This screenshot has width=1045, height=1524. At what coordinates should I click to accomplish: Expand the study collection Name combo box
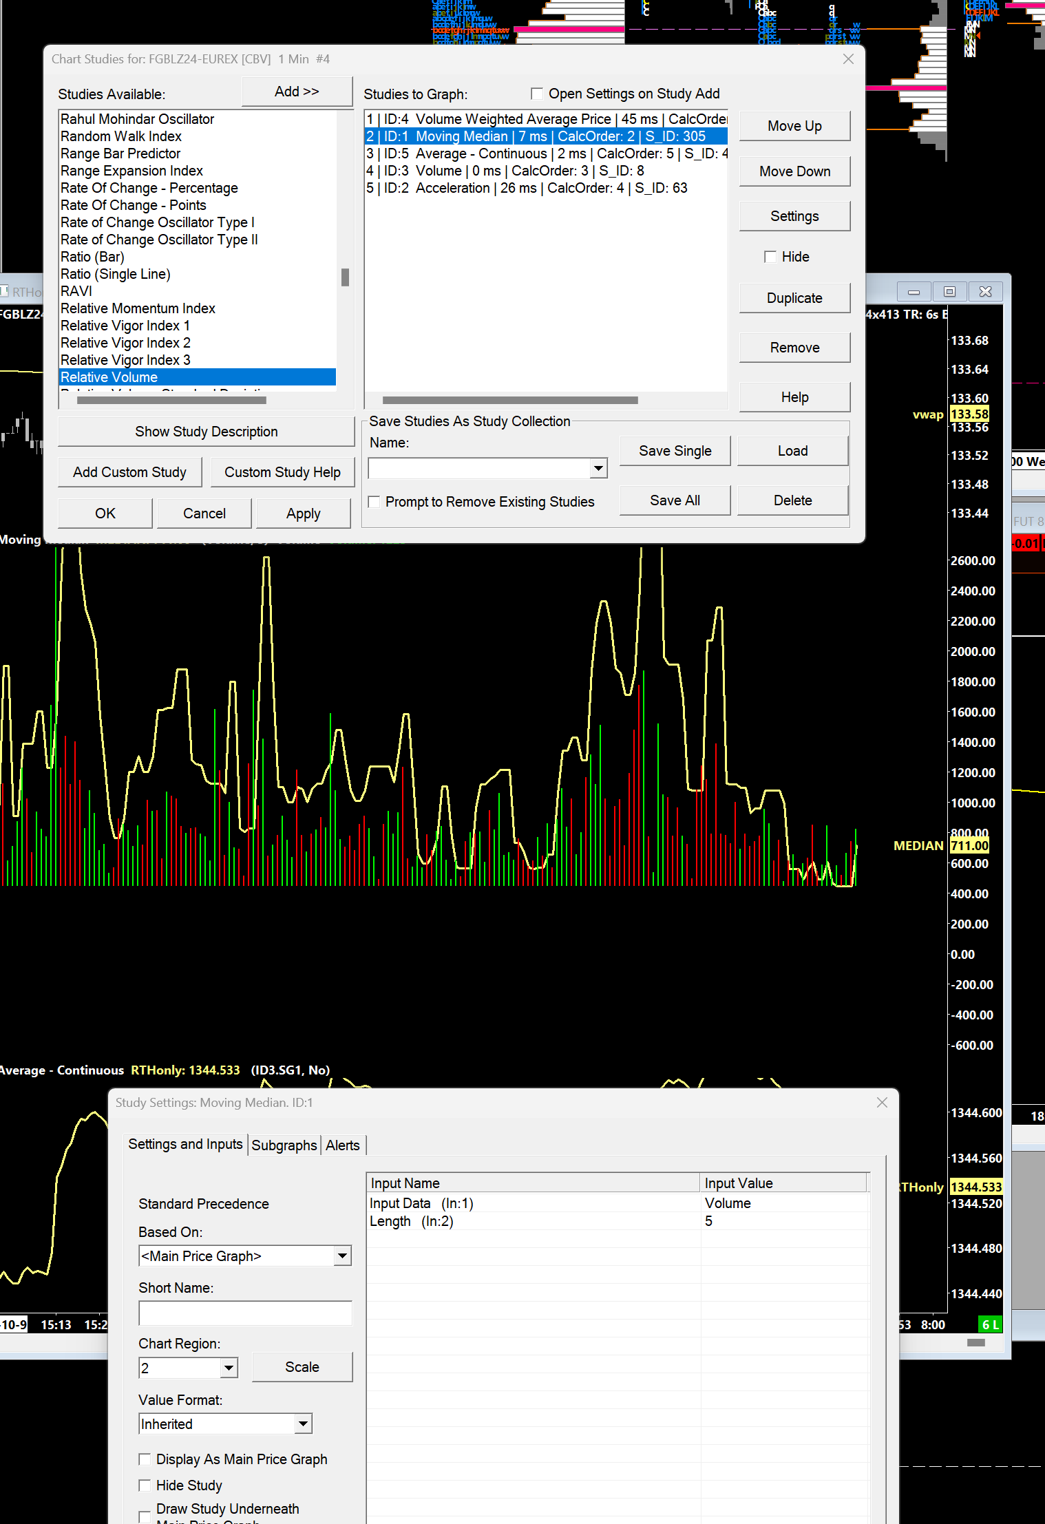coord(598,469)
